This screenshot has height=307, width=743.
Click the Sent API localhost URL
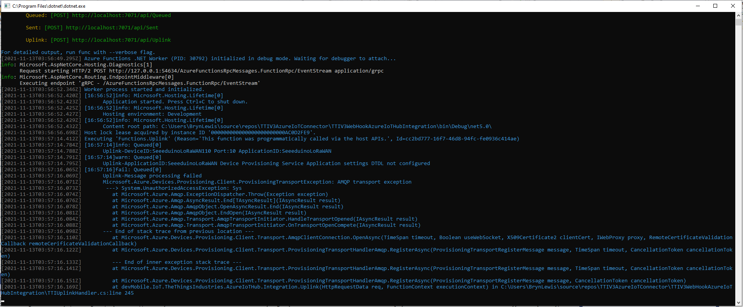point(112,28)
